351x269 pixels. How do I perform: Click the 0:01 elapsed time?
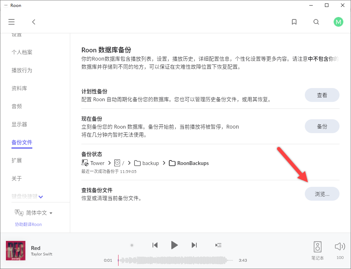tap(108, 260)
